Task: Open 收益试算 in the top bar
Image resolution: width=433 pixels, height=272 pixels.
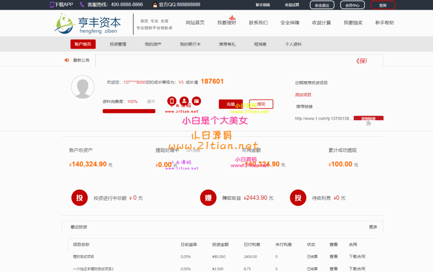Action: pyautogui.click(x=292, y=5)
